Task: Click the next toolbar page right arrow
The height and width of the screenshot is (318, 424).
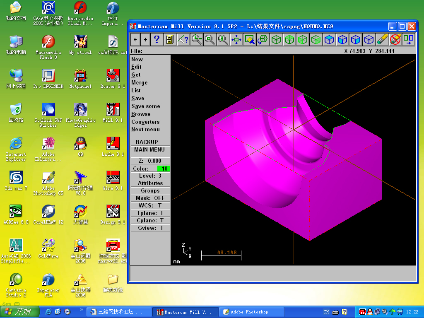Action: [145, 40]
